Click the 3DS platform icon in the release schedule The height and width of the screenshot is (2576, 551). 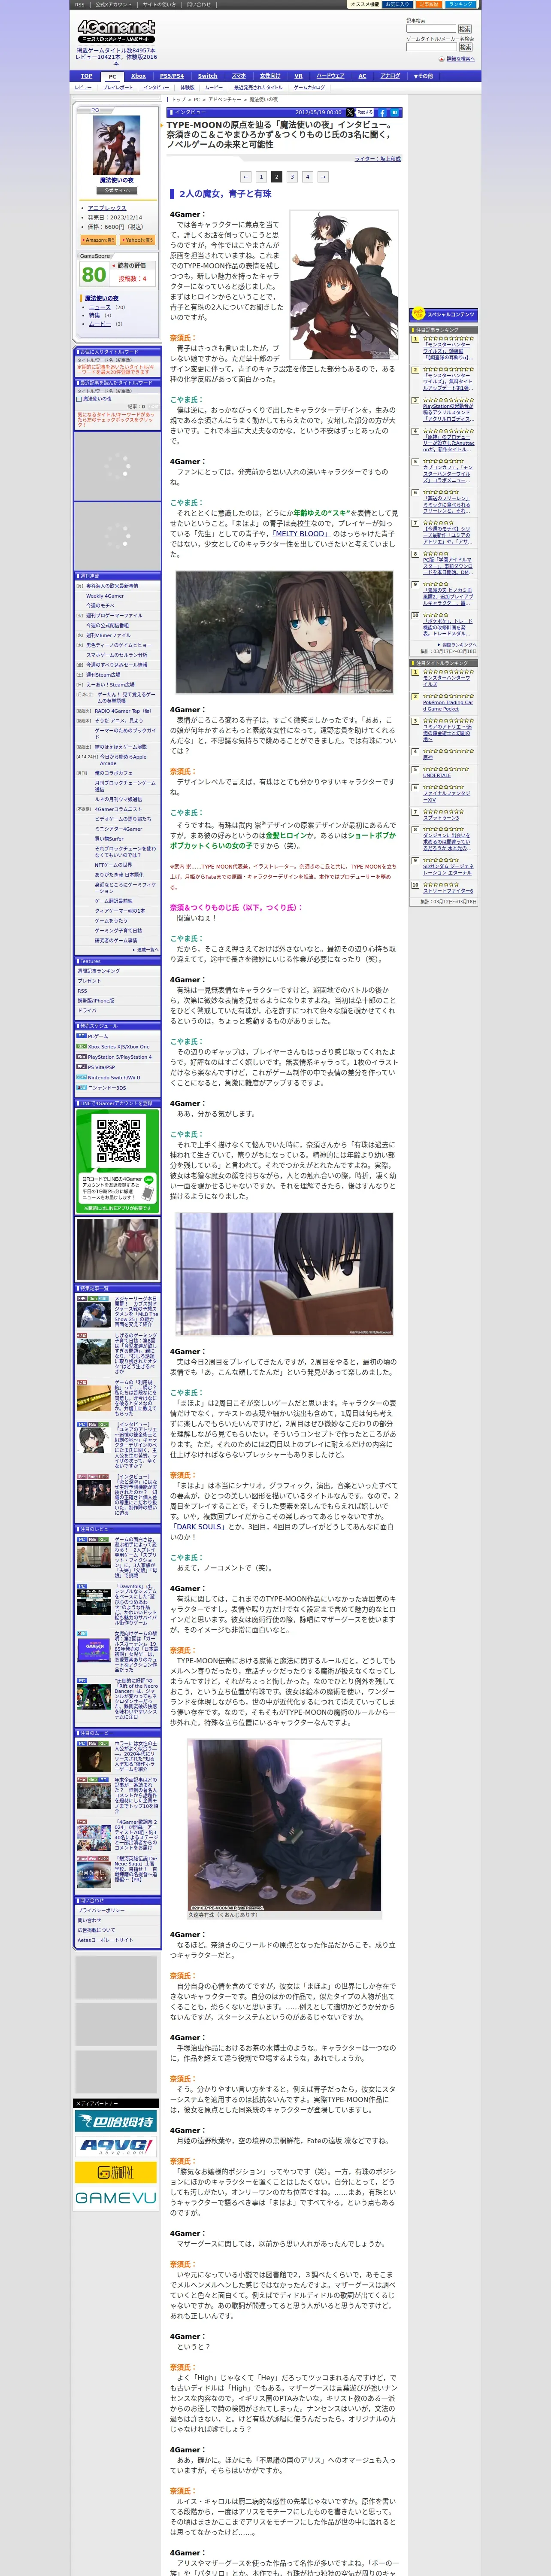[81, 1087]
